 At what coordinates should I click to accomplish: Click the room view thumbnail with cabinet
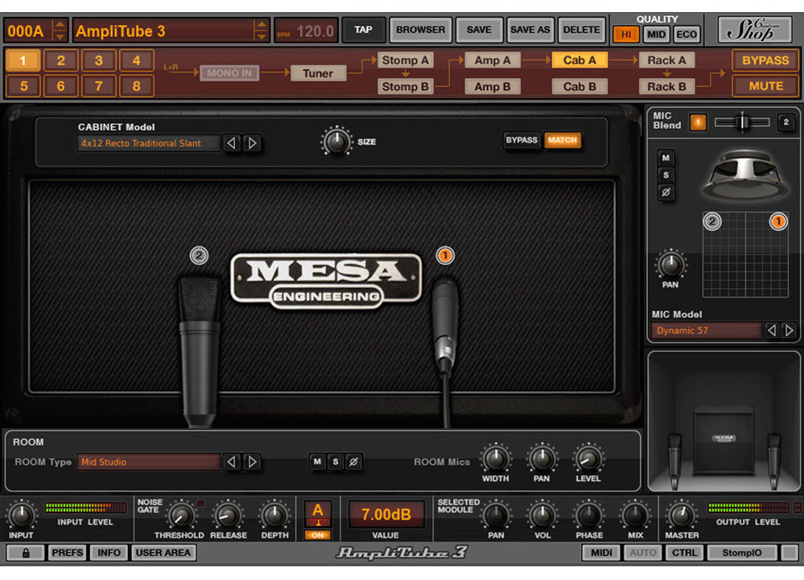724,422
